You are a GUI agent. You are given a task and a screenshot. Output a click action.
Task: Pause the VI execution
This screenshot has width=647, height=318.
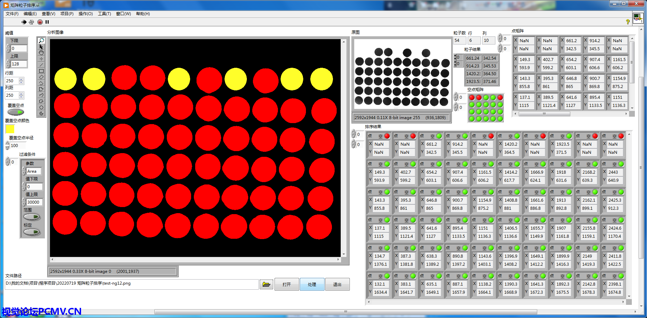point(47,22)
